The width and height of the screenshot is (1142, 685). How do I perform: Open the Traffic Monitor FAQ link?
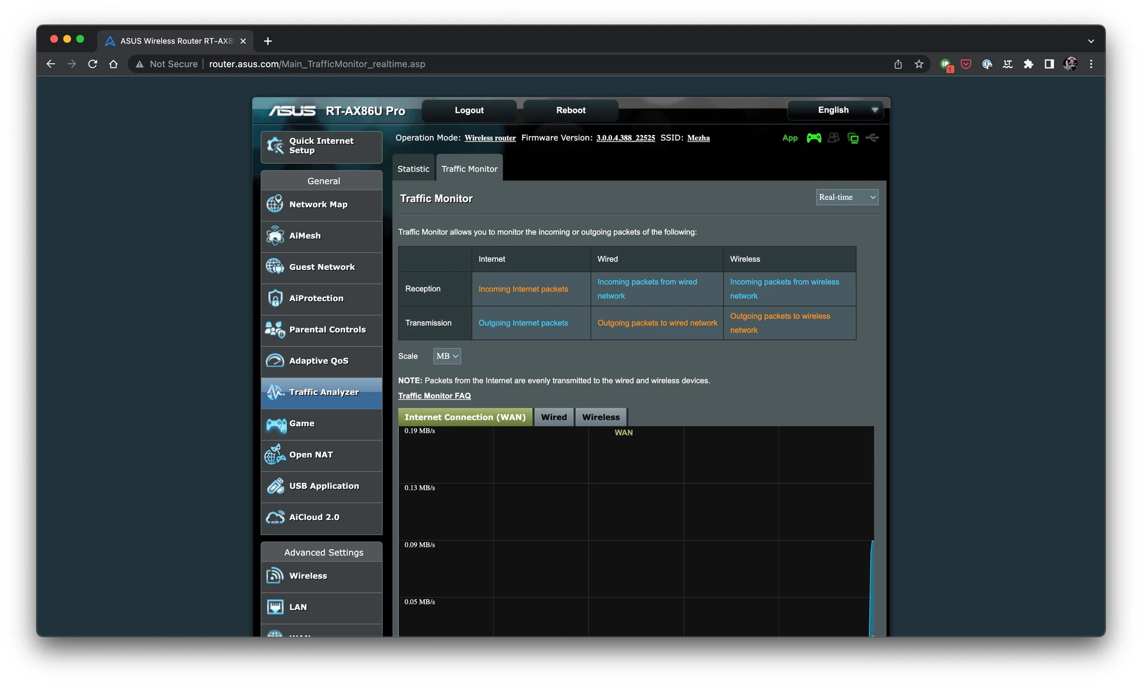[x=434, y=396]
